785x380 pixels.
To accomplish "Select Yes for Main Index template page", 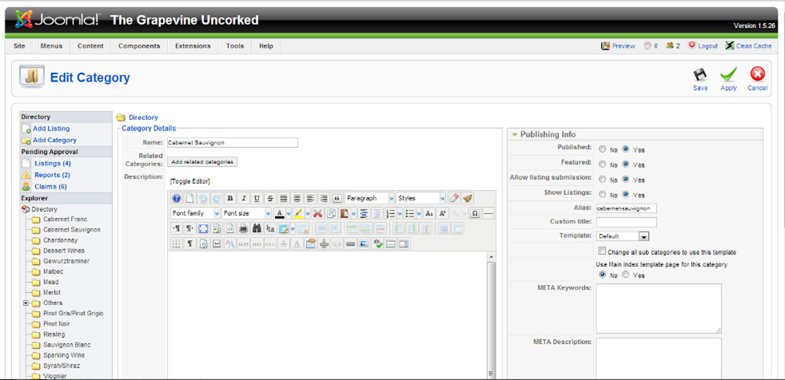I will (626, 275).
